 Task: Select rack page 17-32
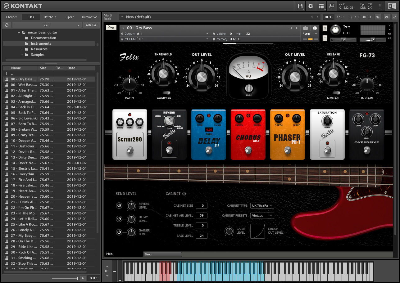coord(341,17)
